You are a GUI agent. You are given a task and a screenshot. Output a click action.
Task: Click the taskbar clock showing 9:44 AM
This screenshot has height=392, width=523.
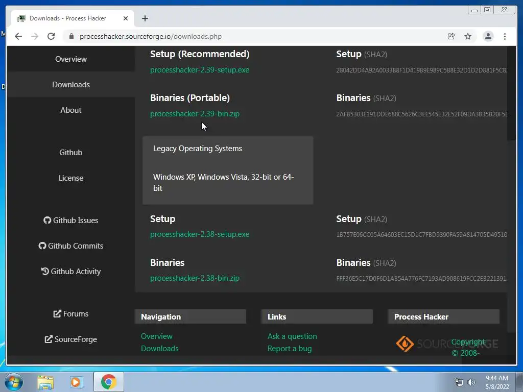[x=497, y=382]
